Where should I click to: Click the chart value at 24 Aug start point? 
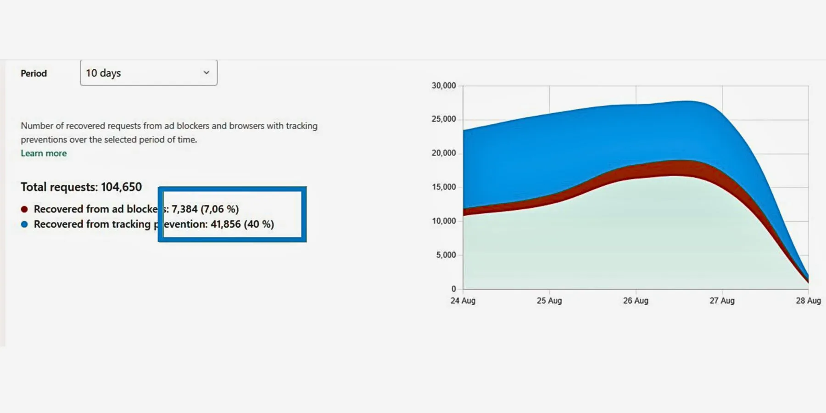pyautogui.click(x=463, y=131)
